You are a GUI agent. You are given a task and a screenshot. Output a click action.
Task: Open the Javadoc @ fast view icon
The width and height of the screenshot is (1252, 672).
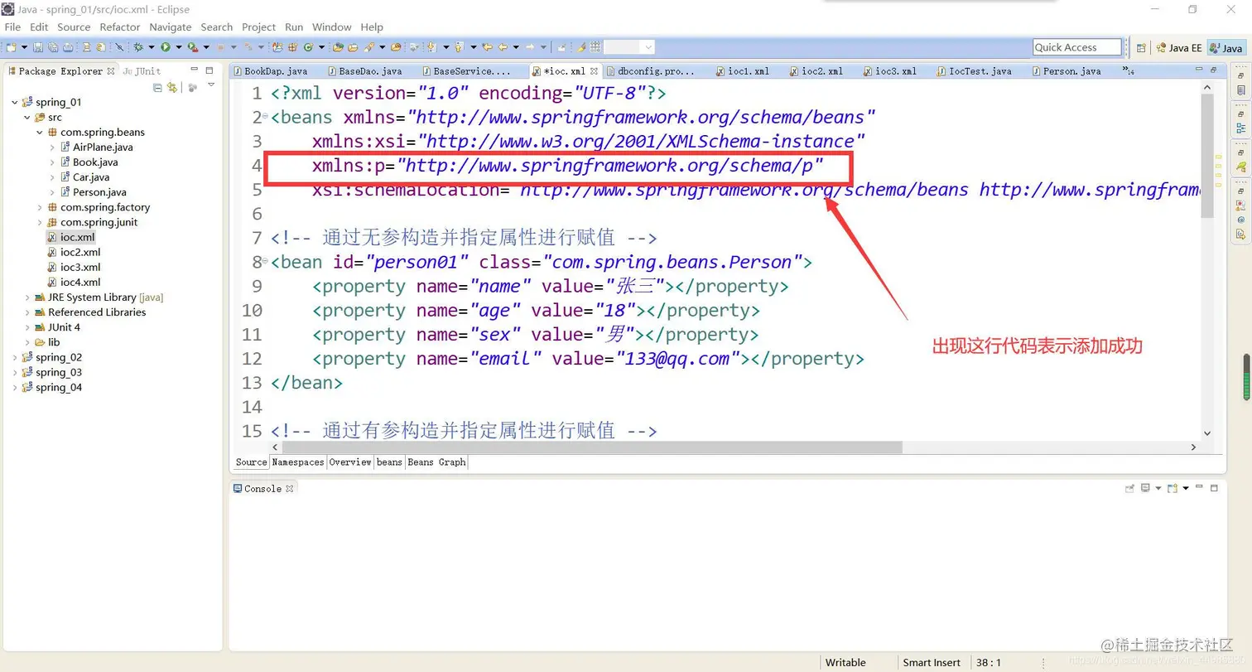tap(1240, 220)
